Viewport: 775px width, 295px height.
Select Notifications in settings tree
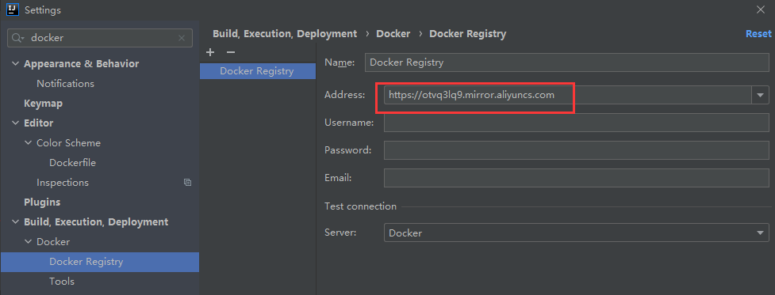(65, 84)
